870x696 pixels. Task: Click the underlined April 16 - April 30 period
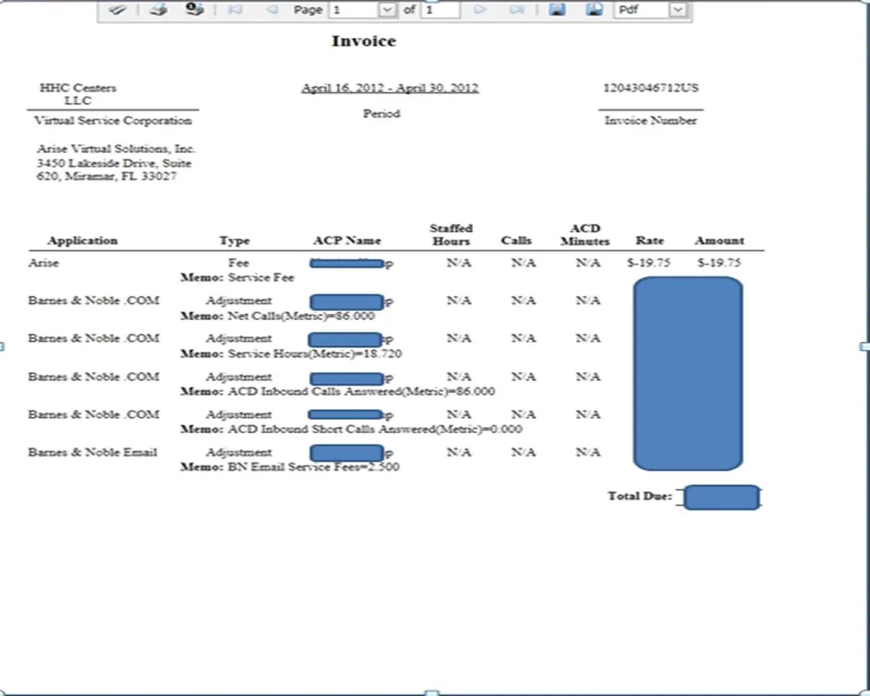pyautogui.click(x=390, y=88)
